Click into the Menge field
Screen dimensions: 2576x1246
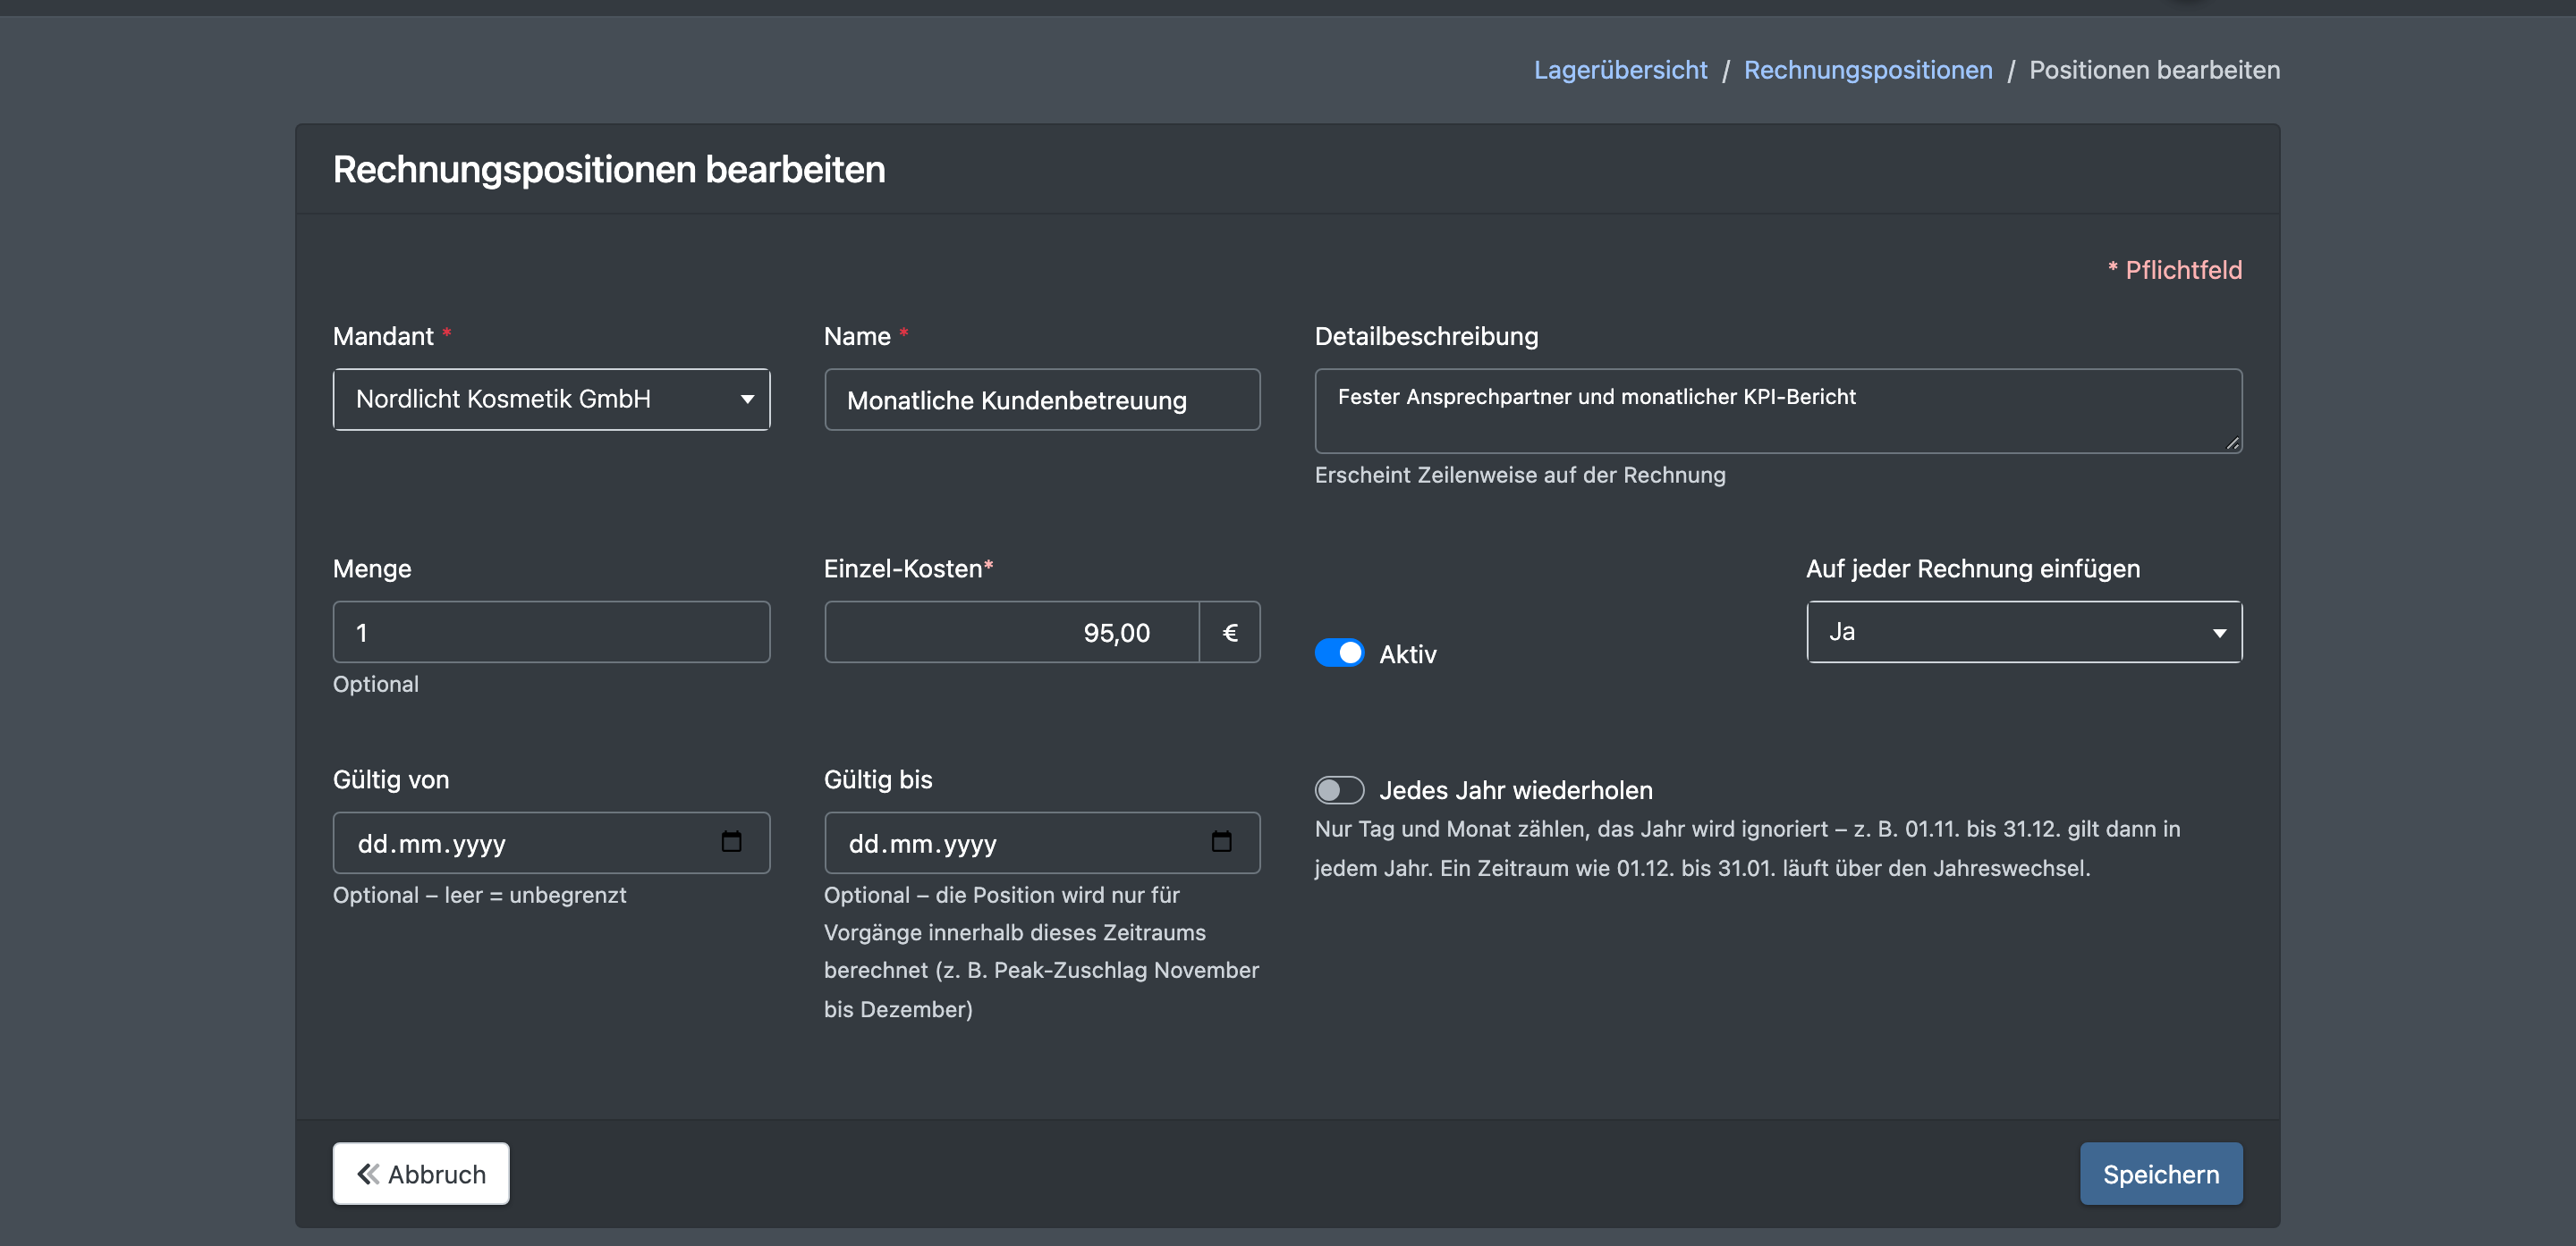click(551, 632)
